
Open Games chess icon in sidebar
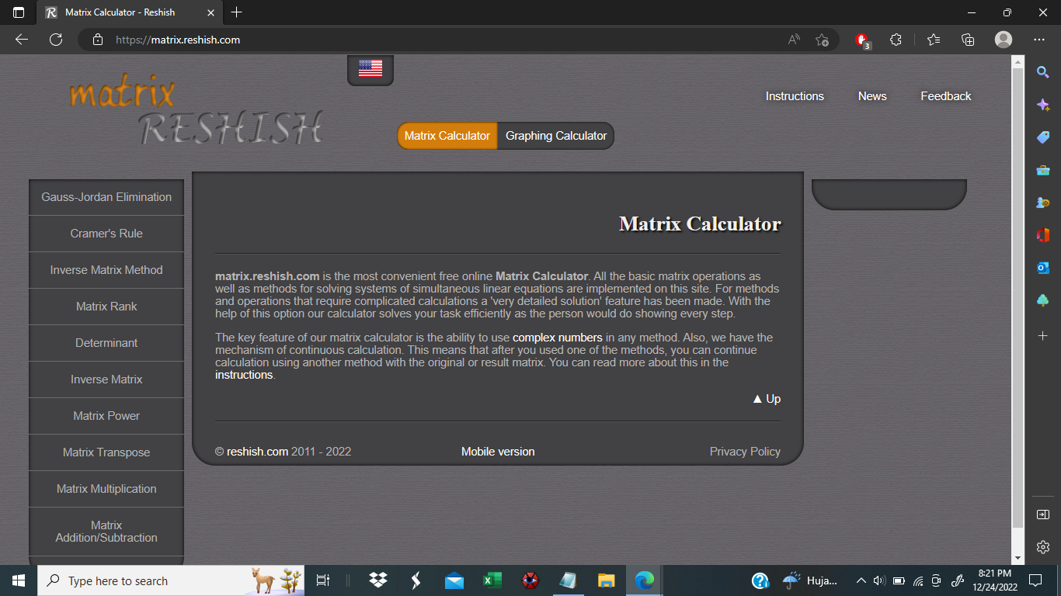pos(1043,203)
